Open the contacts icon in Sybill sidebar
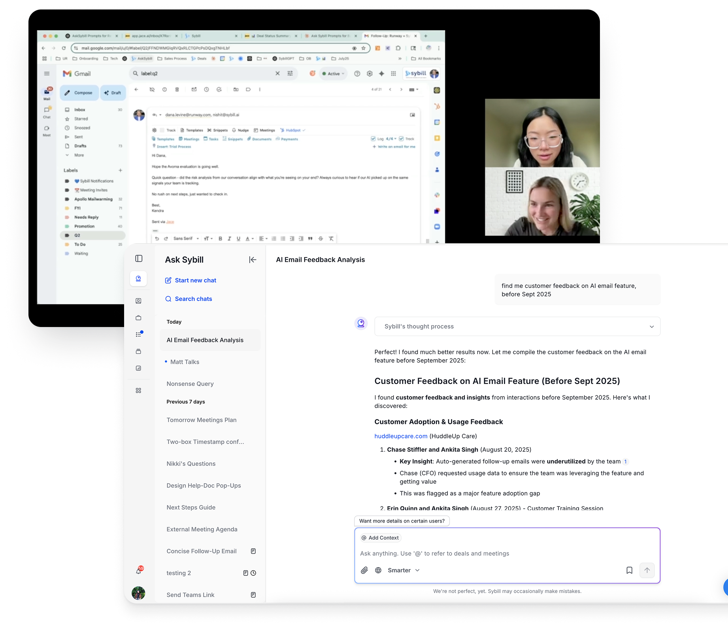The width and height of the screenshot is (728, 624). (138, 301)
